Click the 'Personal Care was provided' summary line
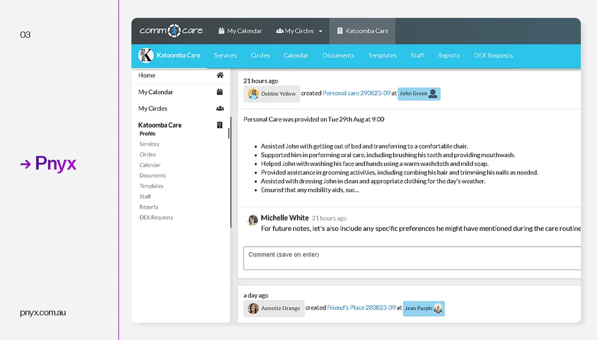 [314, 119]
